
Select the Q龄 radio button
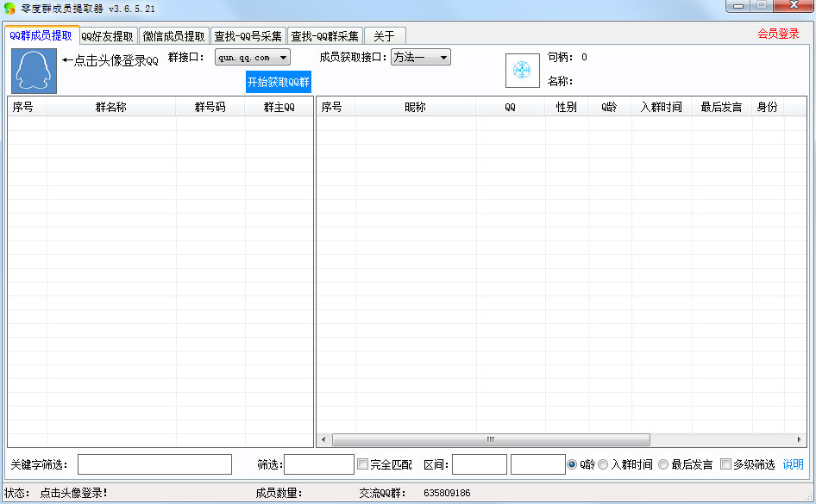(572, 464)
